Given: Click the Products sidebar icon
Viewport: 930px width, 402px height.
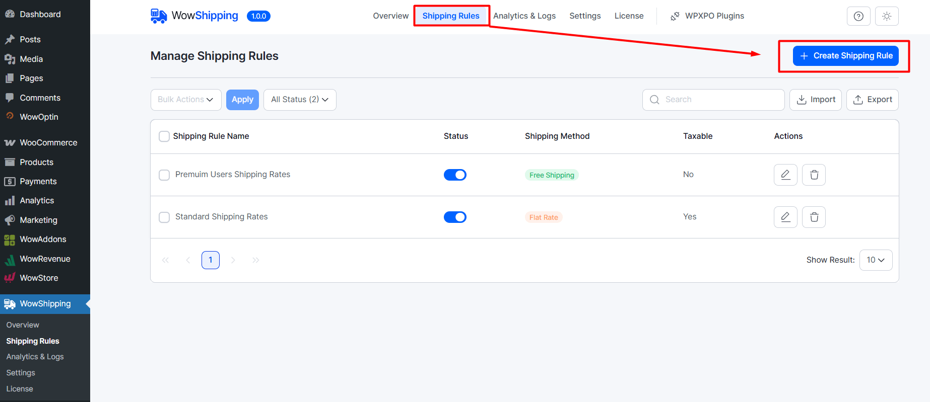Looking at the screenshot, I should pyautogui.click(x=10, y=162).
